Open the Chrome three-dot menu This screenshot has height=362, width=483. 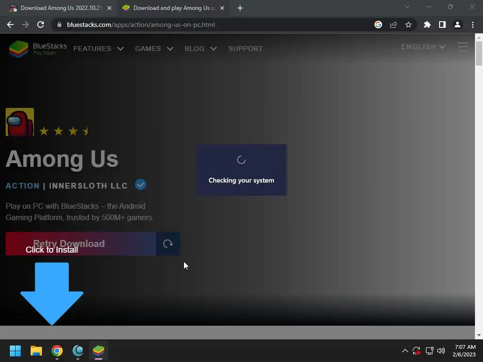(x=473, y=25)
